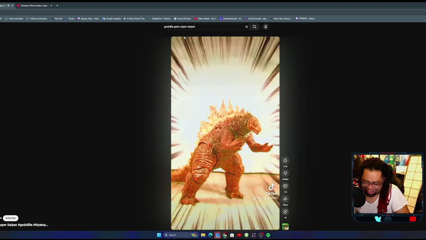
Task: Open Microsoft Store from the taskbar
Action: tap(232, 235)
